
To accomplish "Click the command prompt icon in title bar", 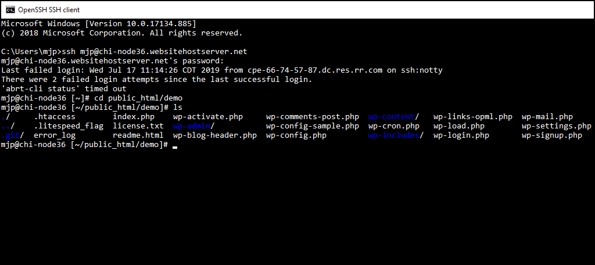I will point(10,9).
